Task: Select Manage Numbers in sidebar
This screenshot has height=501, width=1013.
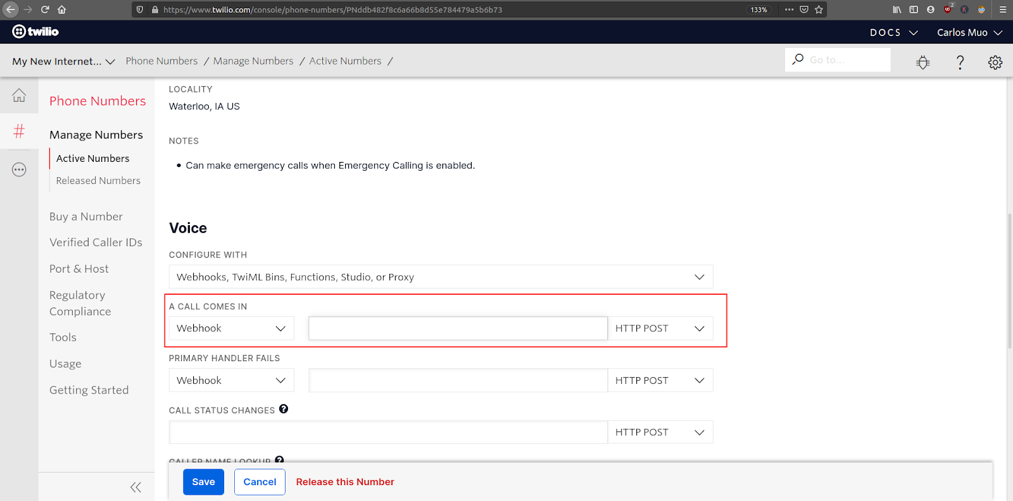Action: (96, 135)
